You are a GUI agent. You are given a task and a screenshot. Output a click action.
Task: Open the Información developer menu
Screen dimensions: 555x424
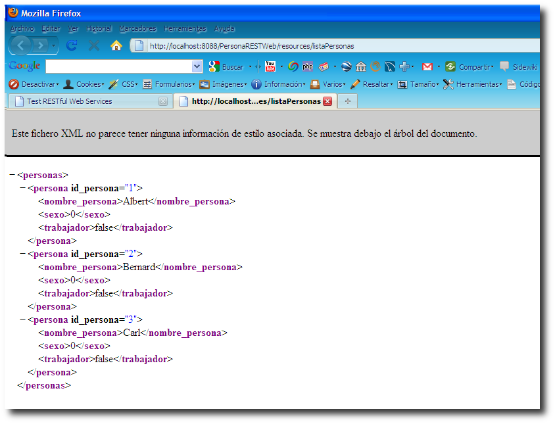click(x=278, y=84)
